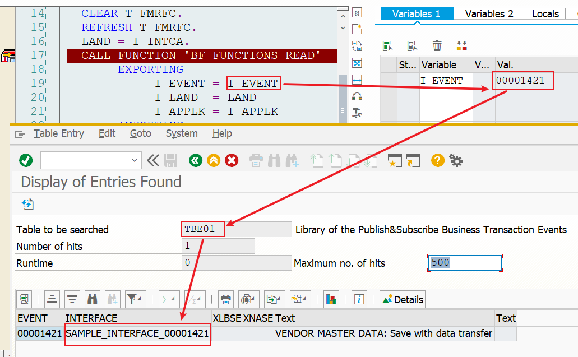Click the green Back button

click(x=196, y=160)
